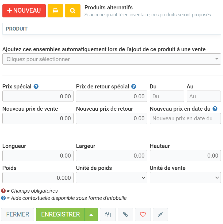Click the yellow search magnifier button
The image size is (223, 224).
click(x=73, y=11)
